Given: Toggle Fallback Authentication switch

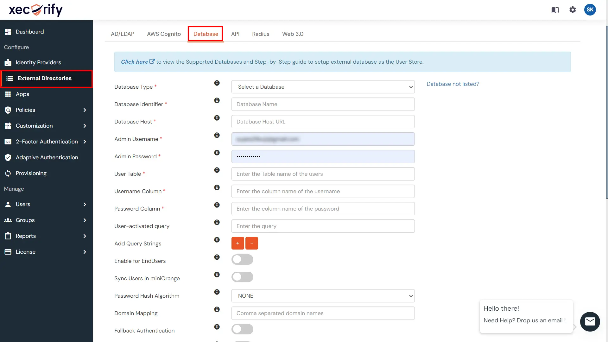Looking at the screenshot, I should tap(242, 329).
